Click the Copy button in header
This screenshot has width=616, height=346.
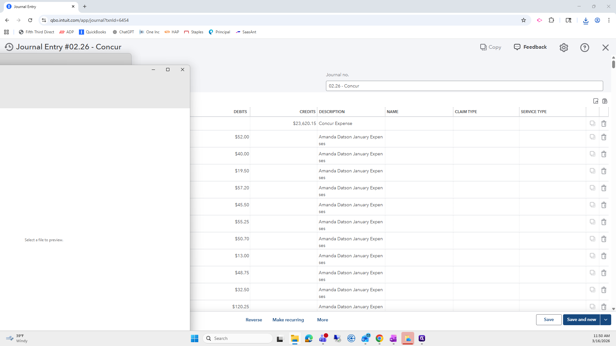click(491, 47)
